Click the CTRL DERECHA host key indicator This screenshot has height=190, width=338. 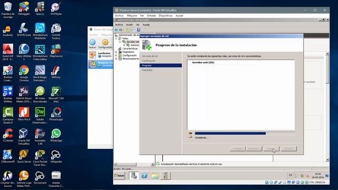pos(317,183)
